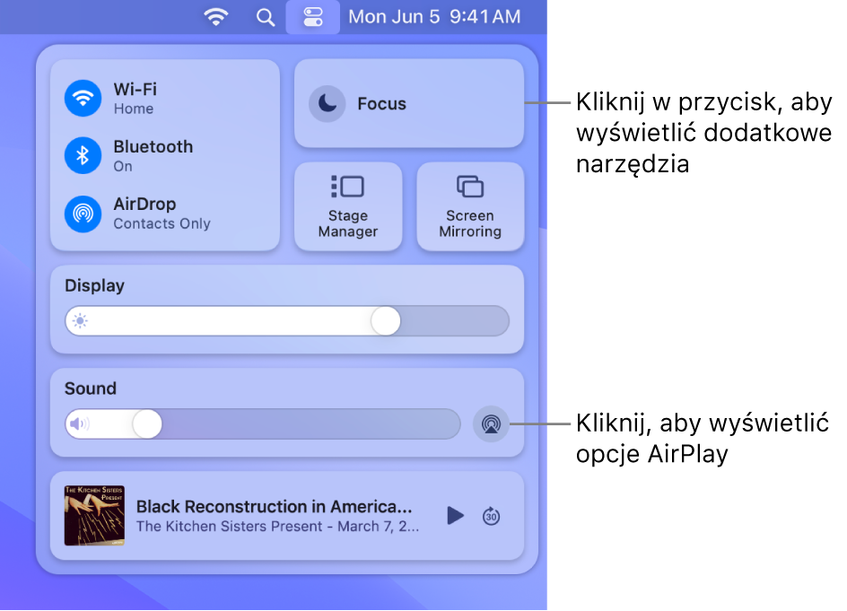
Task: Click the Focus moon icon
Action: (x=327, y=103)
